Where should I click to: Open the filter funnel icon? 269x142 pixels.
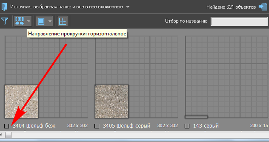(x=5, y=21)
